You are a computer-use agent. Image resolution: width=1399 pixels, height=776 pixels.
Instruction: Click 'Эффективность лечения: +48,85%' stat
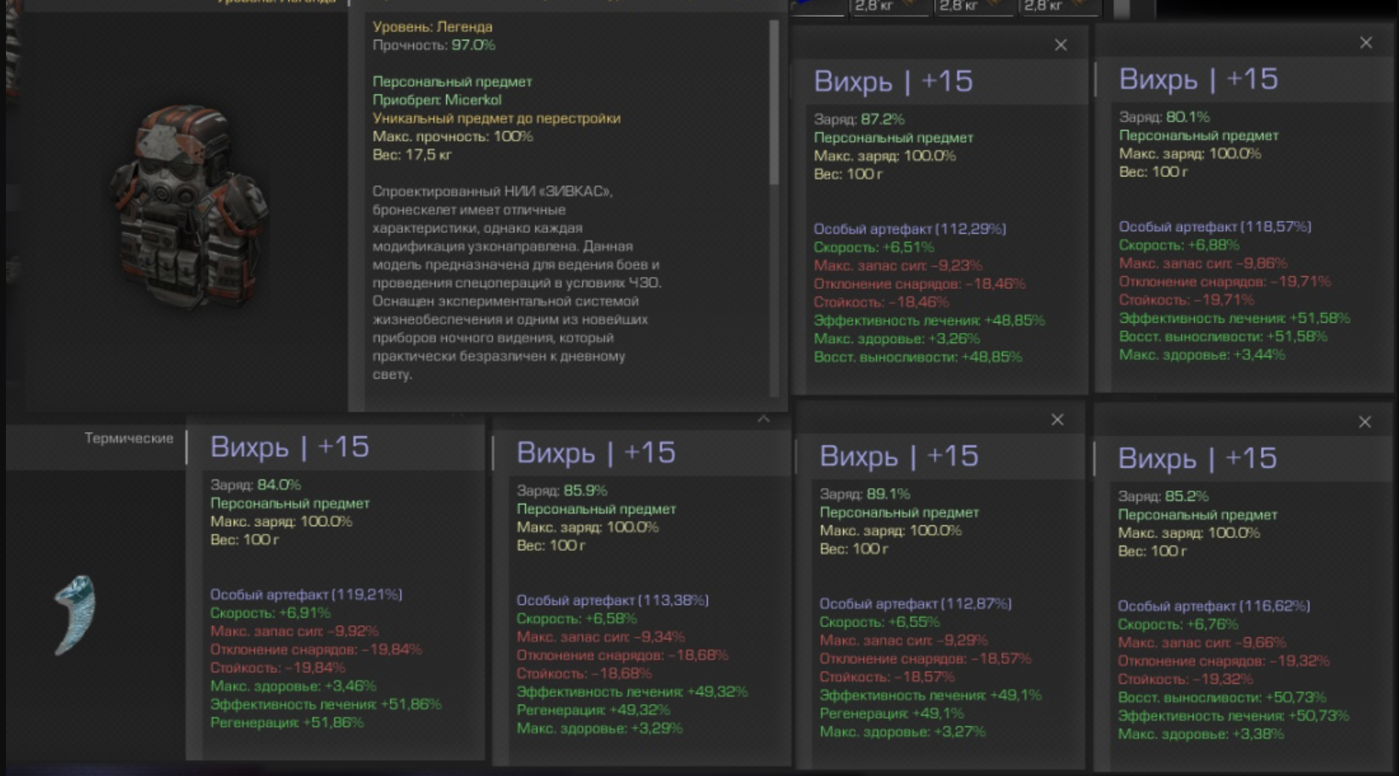click(x=929, y=320)
